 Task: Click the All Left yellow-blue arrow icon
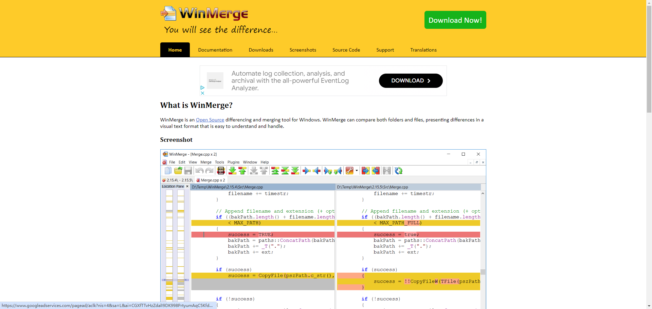pos(376,171)
